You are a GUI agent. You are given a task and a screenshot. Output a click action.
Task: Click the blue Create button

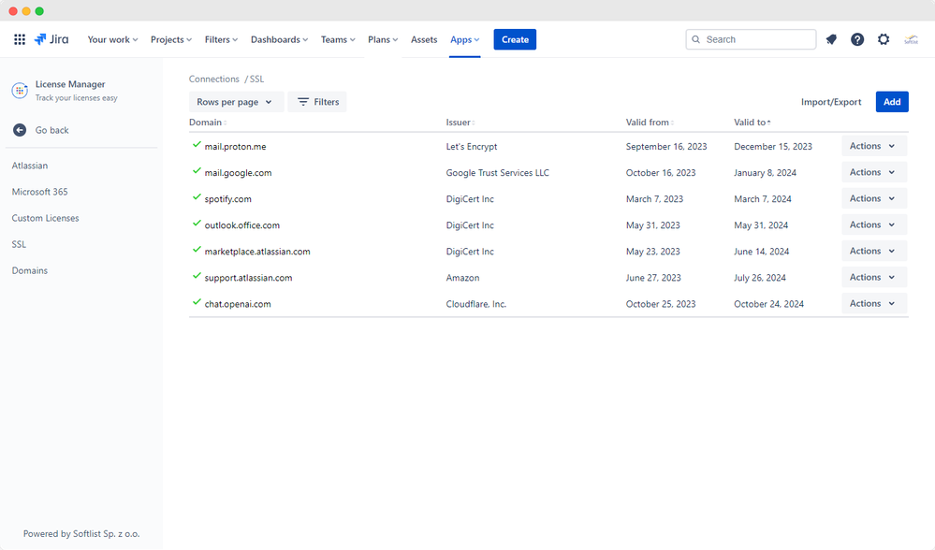click(x=515, y=39)
